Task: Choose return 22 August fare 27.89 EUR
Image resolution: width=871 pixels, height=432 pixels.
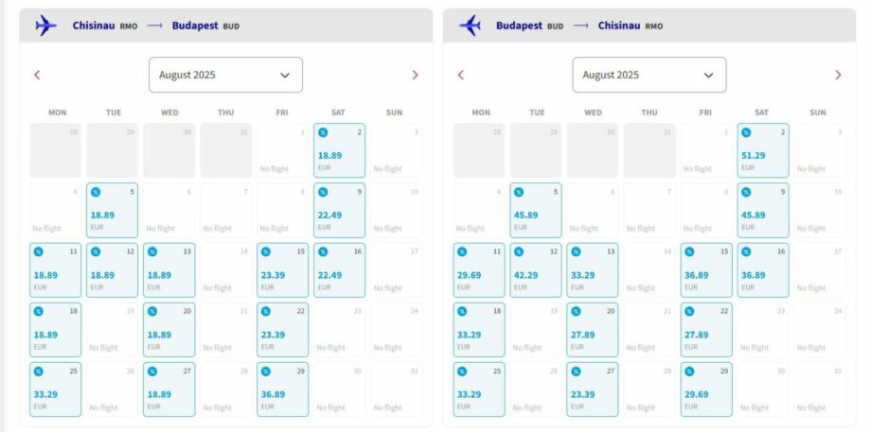Action: click(x=706, y=330)
